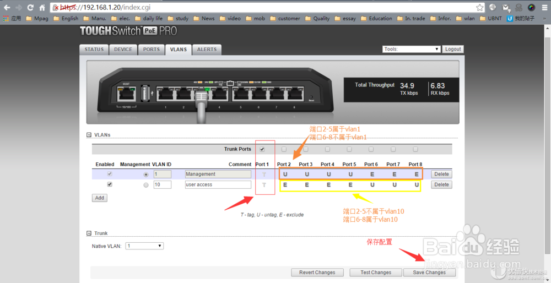Click Save Changes button
The width and height of the screenshot is (551, 283).
pos(429,273)
